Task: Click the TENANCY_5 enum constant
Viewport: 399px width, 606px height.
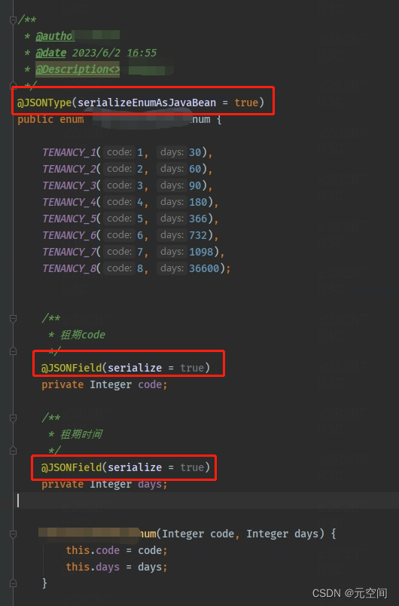Action: pos(69,219)
